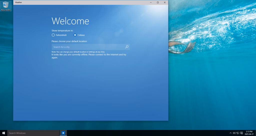Click the Weather app taskbar icon
Screen dimensions: 256x136
point(63,133)
